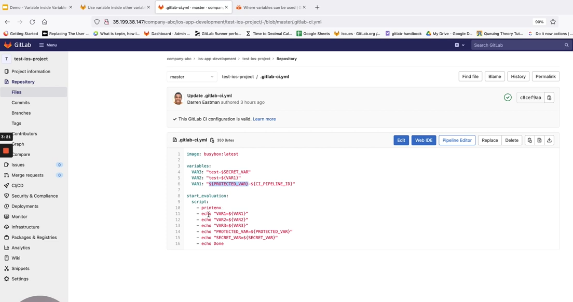Click the Pipeline Editor button
The width and height of the screenshot is (573, 302).
point(457,140)
